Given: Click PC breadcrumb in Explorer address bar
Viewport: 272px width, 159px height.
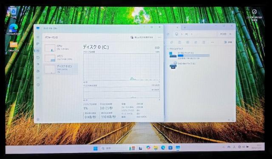Looking at the screenshot, I should pyautogui.click(x=187, y=34).
